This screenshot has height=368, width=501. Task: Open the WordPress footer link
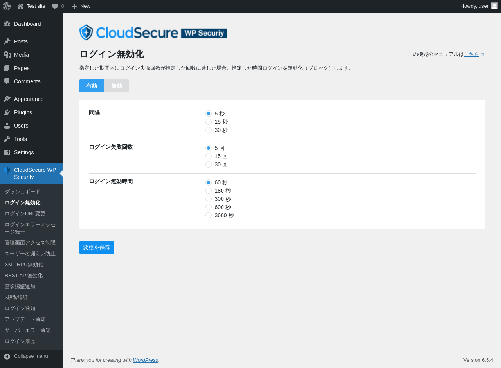click(x=146, y=360)
